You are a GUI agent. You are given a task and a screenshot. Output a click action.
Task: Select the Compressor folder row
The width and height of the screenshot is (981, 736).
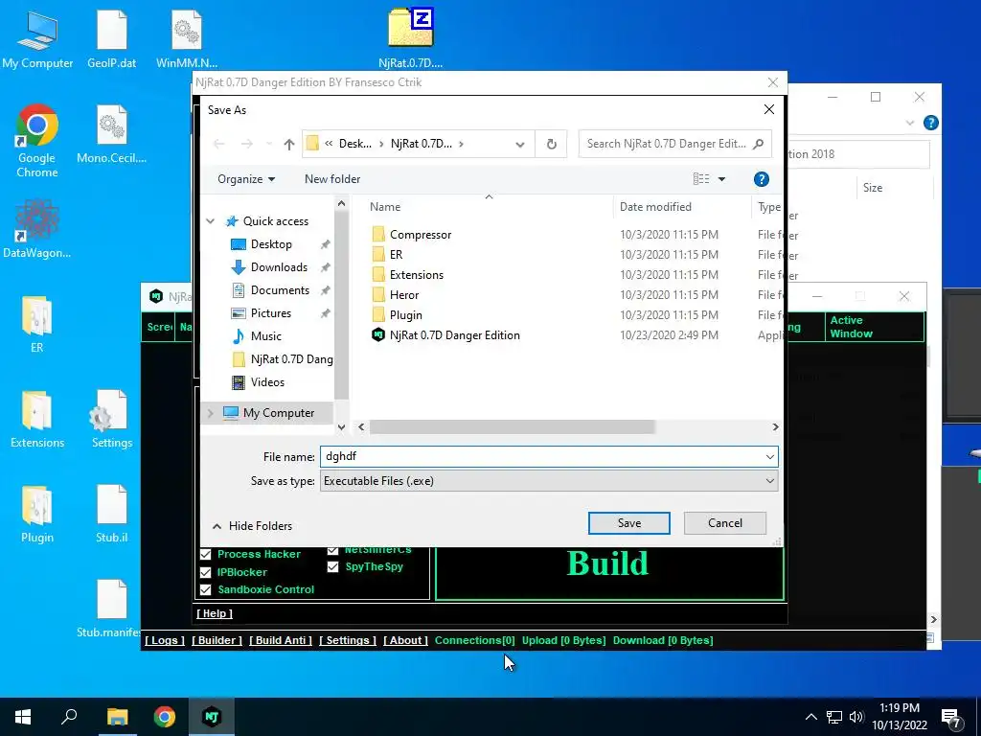[566, 235]
